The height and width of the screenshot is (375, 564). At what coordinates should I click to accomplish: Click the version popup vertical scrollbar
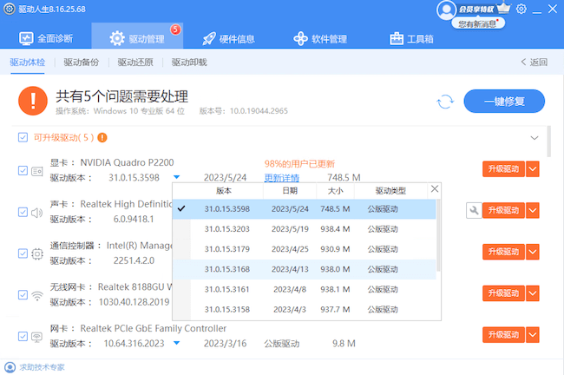pos(438,235)
